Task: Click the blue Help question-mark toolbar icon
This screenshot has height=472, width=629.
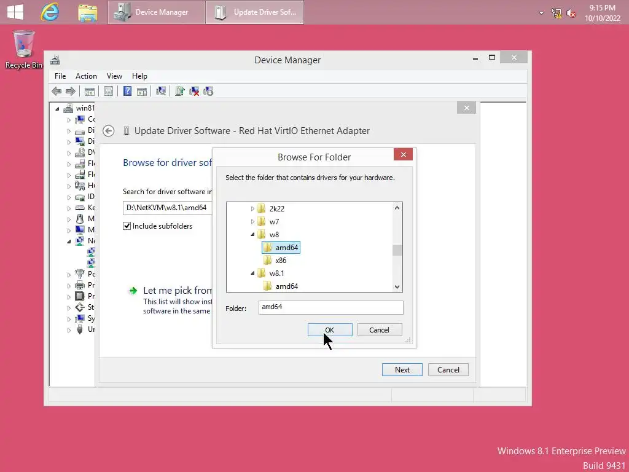Action: (127, 91)
